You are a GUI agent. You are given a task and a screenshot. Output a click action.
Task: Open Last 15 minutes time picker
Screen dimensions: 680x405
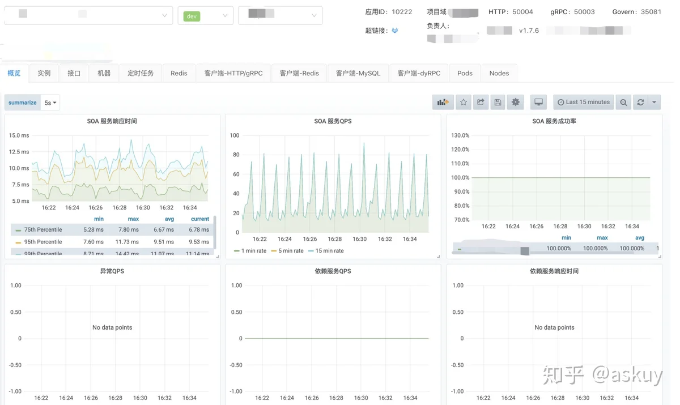(584, 103)
